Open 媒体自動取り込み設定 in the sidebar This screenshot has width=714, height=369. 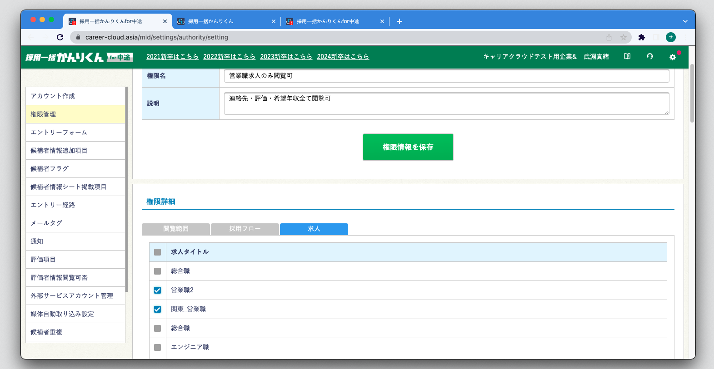point(75,314)
